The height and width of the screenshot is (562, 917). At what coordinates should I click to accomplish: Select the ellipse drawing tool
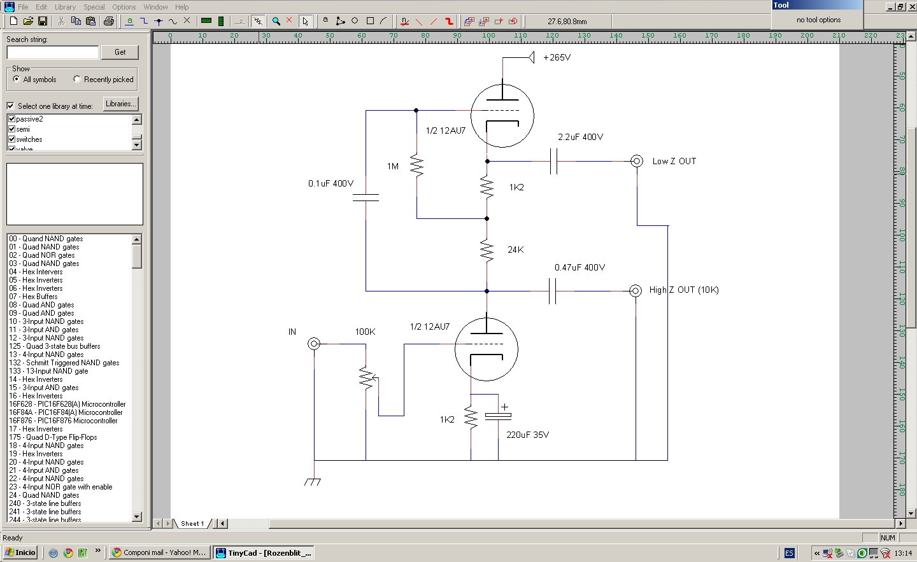355,21
